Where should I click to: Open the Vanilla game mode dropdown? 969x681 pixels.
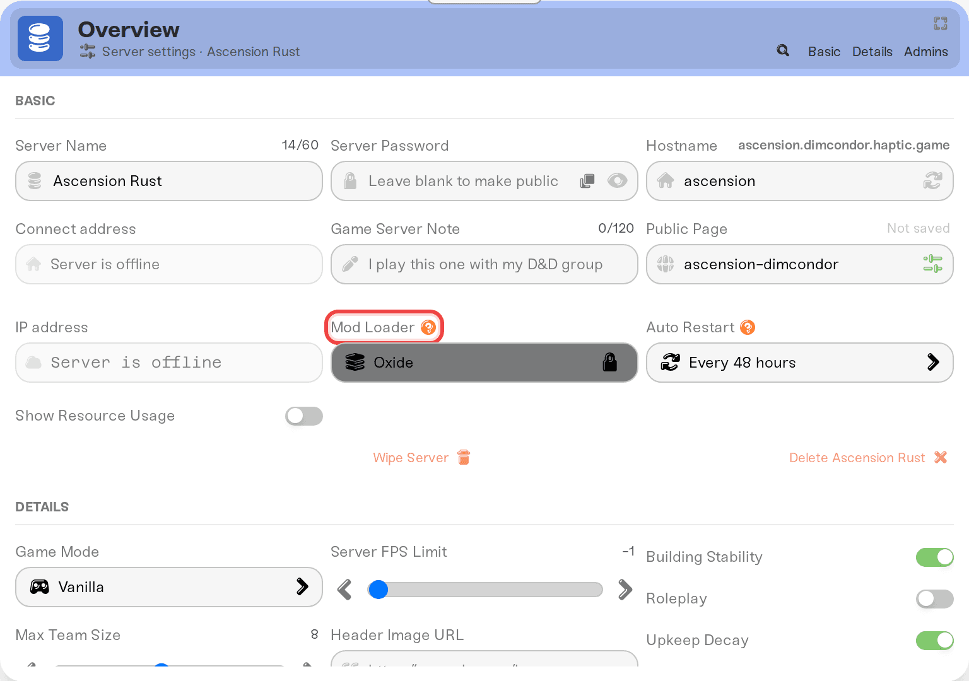click(x=169, y=587)
